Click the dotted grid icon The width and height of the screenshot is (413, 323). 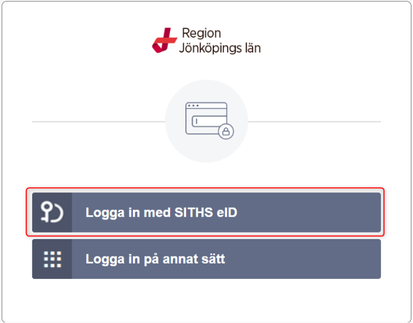click(x=52, y=259)
